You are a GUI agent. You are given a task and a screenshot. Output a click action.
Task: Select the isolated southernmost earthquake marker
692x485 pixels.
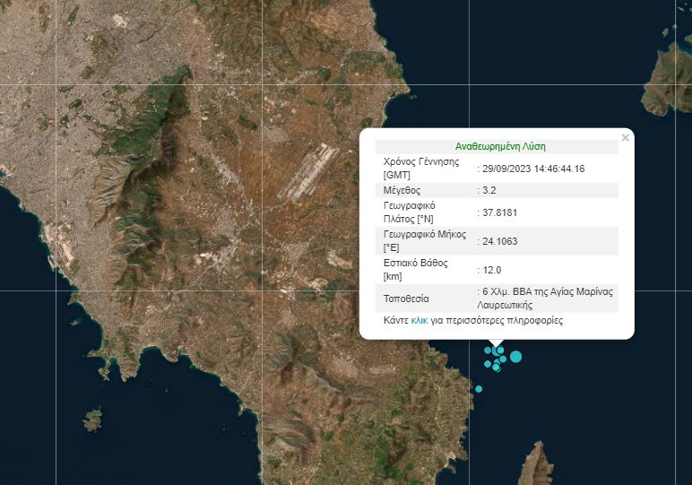click(x=479, y=388)
